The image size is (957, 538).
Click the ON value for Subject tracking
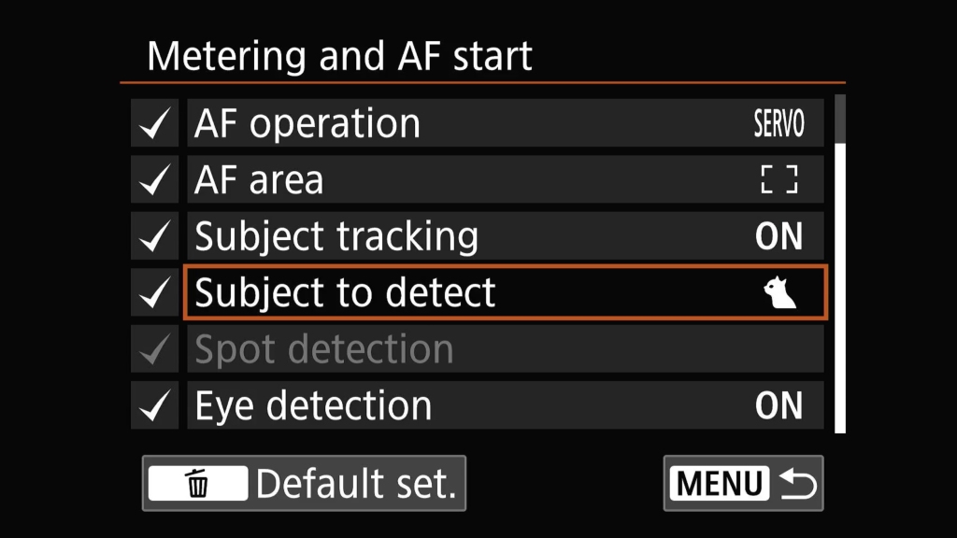pyautogui.click(x=778, y=236)
